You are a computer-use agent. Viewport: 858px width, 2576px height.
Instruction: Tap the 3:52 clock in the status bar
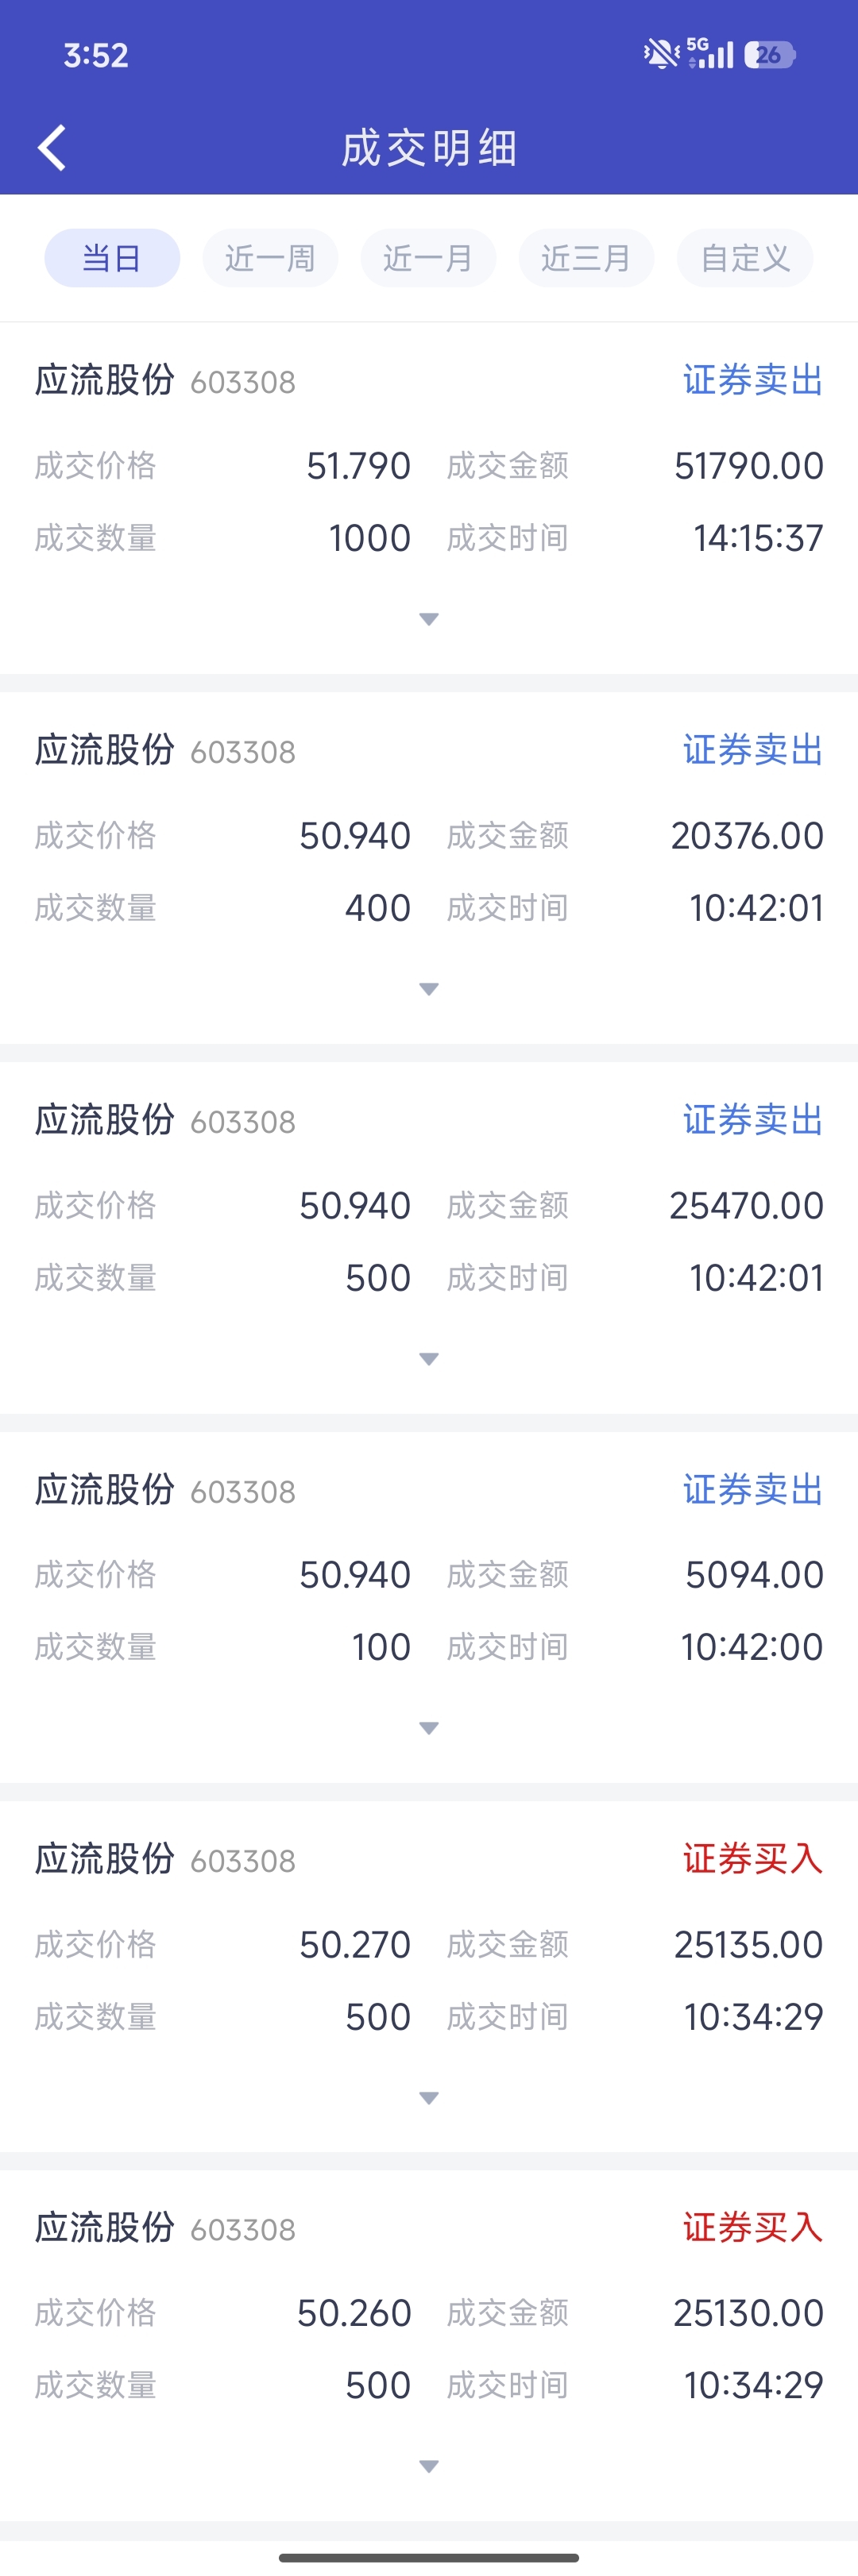tap(96, 55)
